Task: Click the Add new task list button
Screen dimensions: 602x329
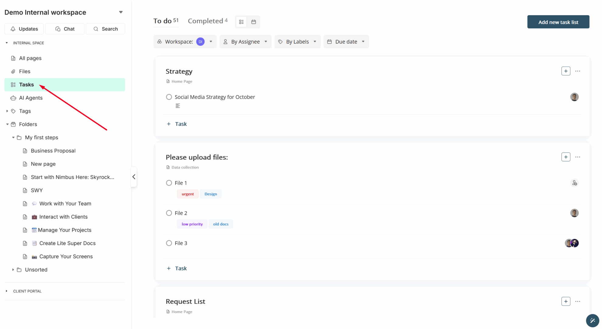Action: pos(558,22)
